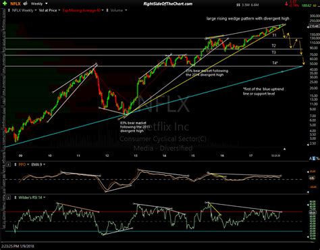Close the Wilder's RSI panel

click(x=8, y=197)
